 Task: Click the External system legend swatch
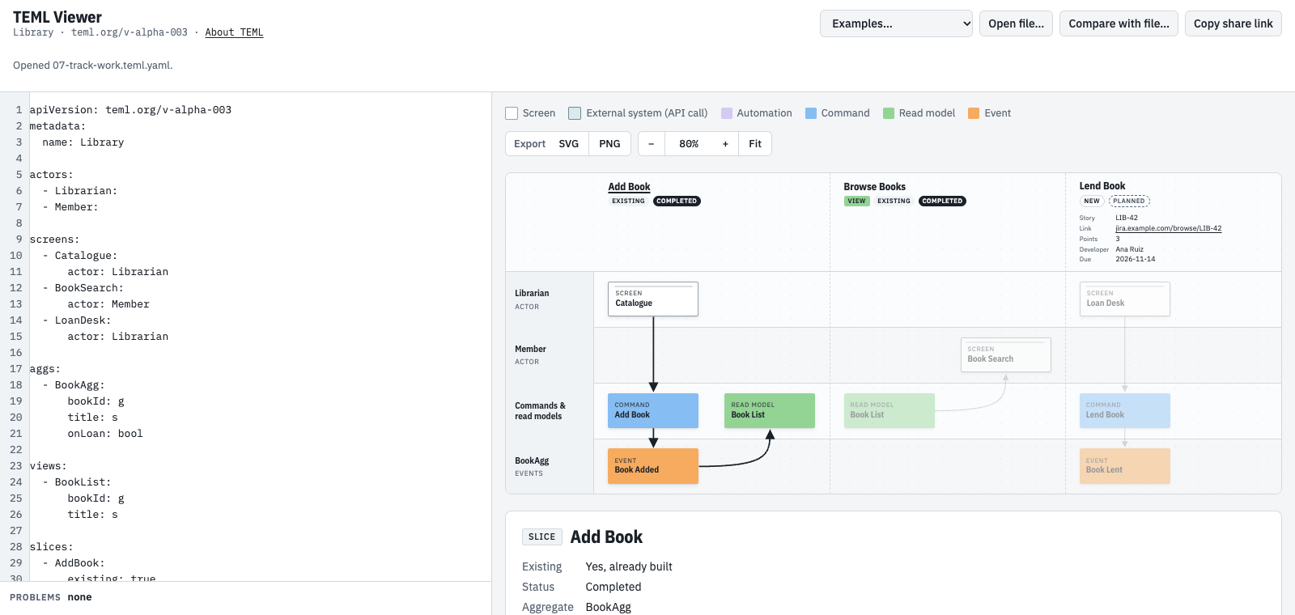tap(575, 113)
